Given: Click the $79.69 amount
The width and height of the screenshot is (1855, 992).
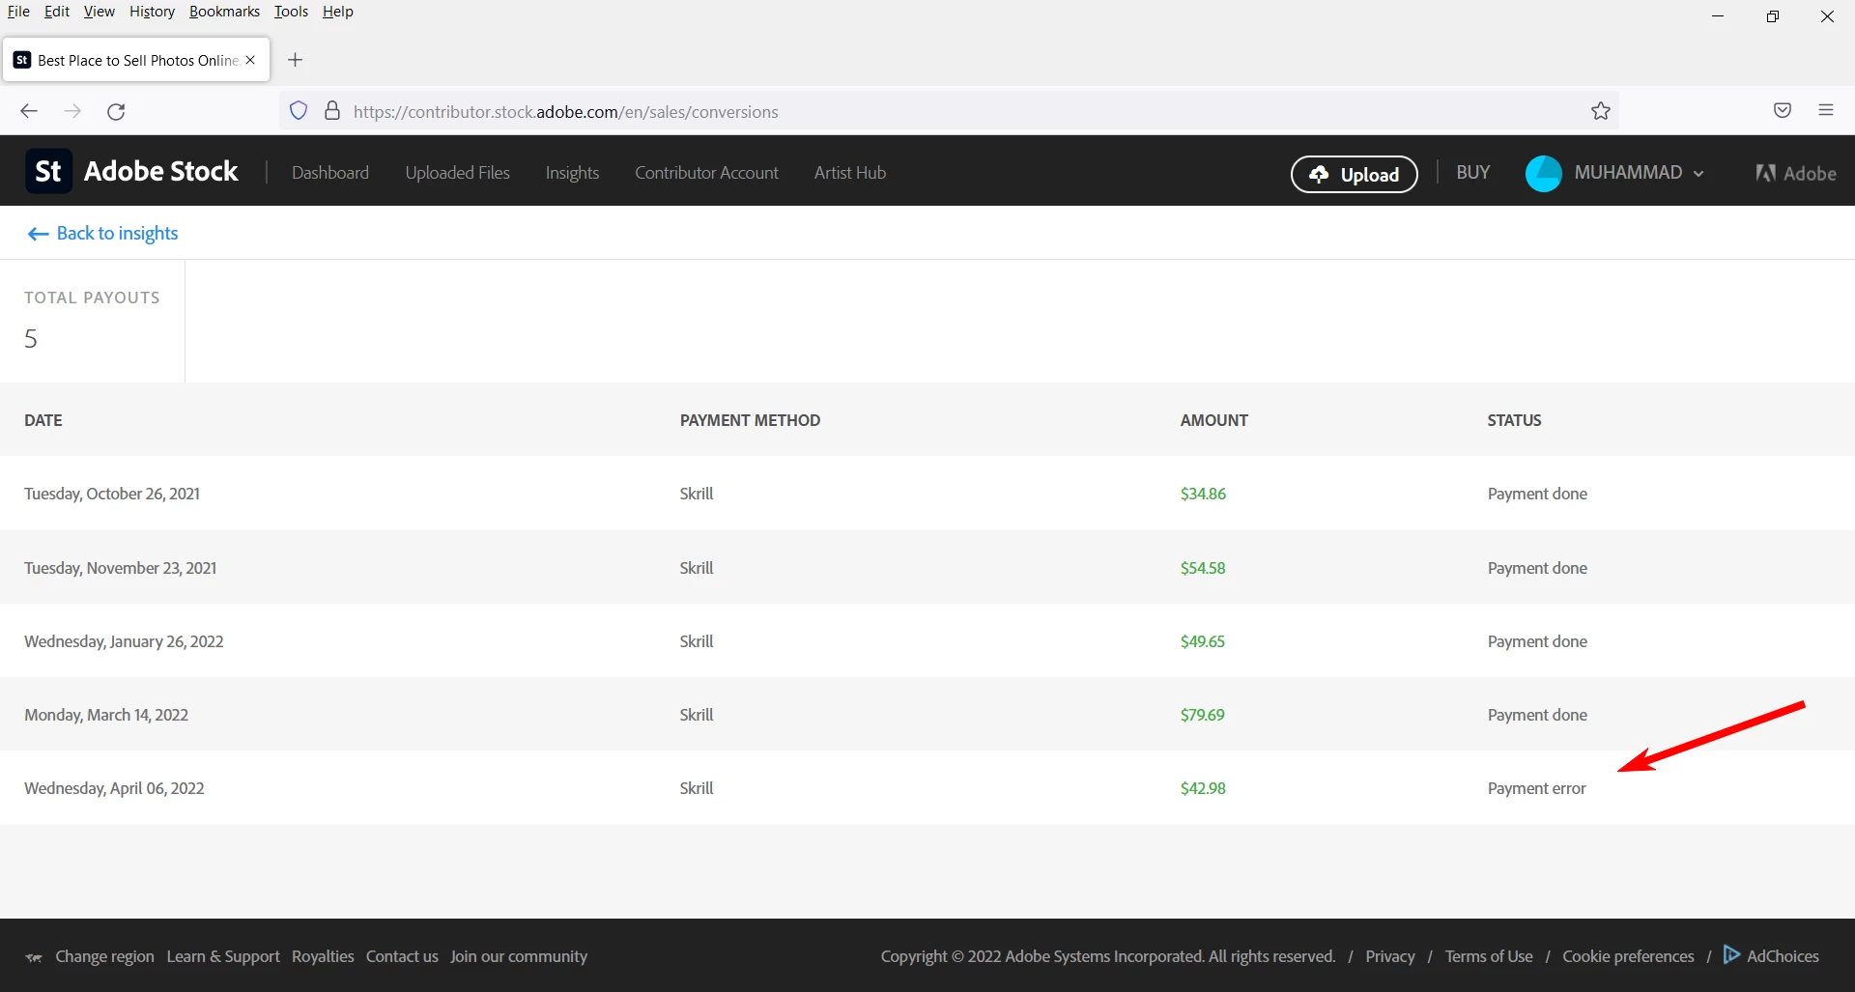Looking at the screenshot, I should pyautogui.click(x=1202, y=715).
